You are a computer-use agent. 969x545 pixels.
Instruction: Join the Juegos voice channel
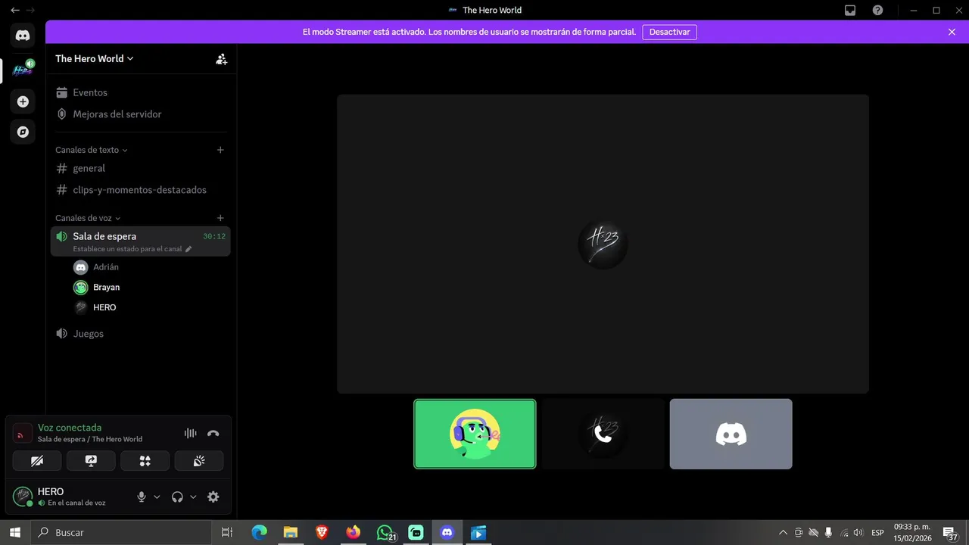coord(141,334)
